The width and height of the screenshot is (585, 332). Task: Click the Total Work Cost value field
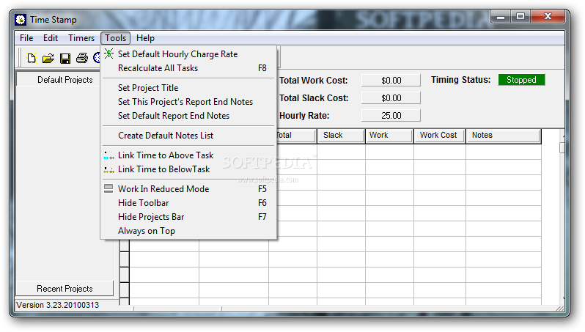(x=391, y=81)
